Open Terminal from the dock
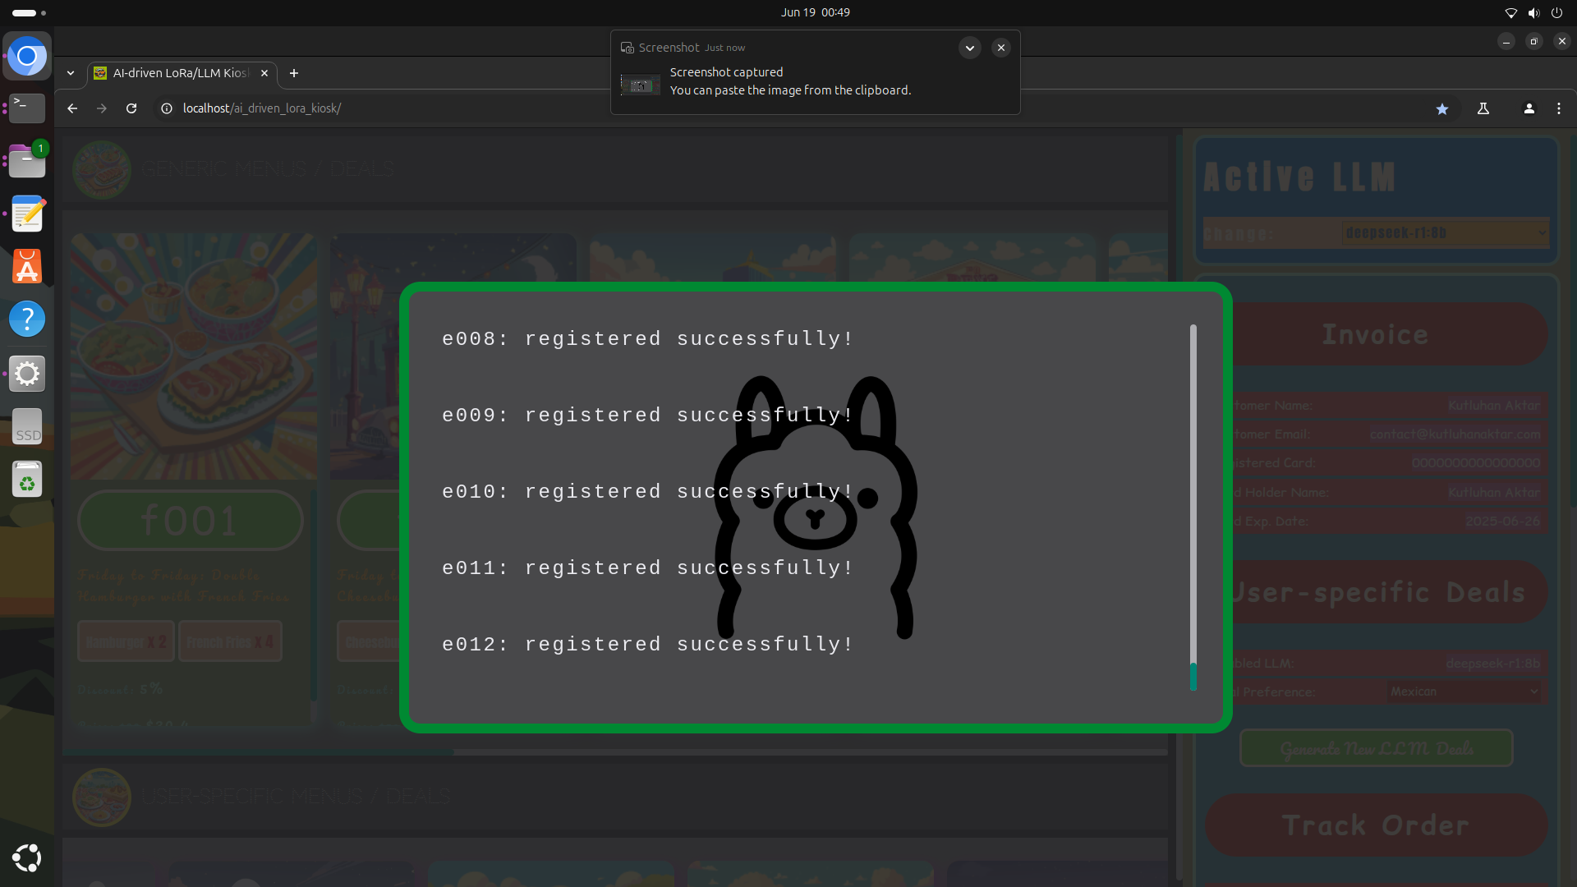The image size is (1577, 887). pyautogui.click(x=27, y=108)
